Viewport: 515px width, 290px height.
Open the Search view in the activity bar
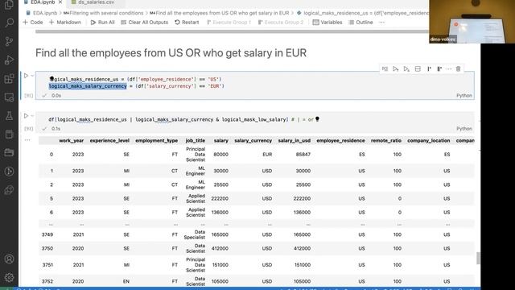point(9,23)
